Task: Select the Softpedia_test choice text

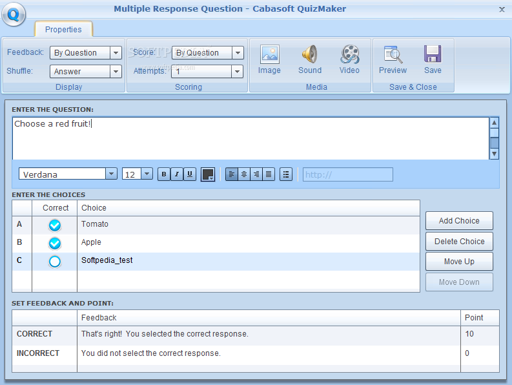Action: pyautogui.click(x=107, y=260)
